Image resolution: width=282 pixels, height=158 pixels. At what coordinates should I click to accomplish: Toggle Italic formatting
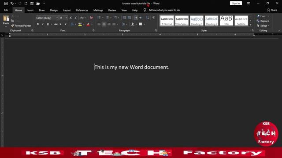tap(43, 24)
